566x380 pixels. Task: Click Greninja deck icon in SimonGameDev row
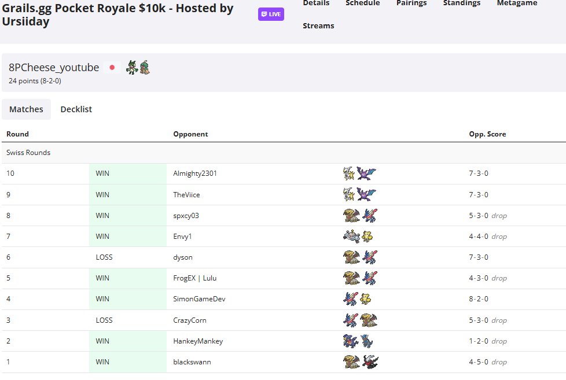tap(351, 299)
